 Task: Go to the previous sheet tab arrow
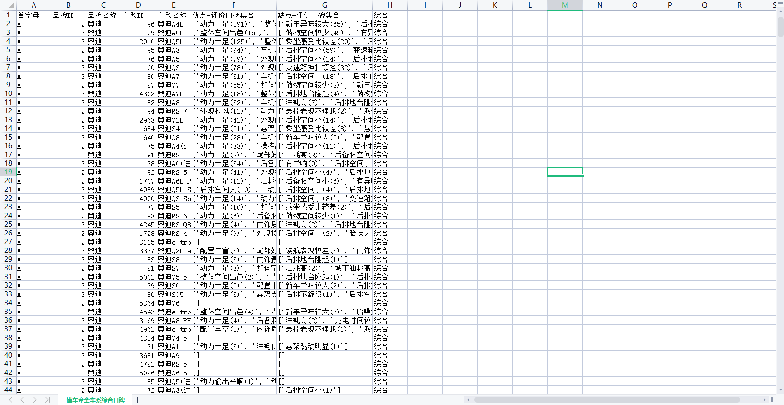point(22,400)
